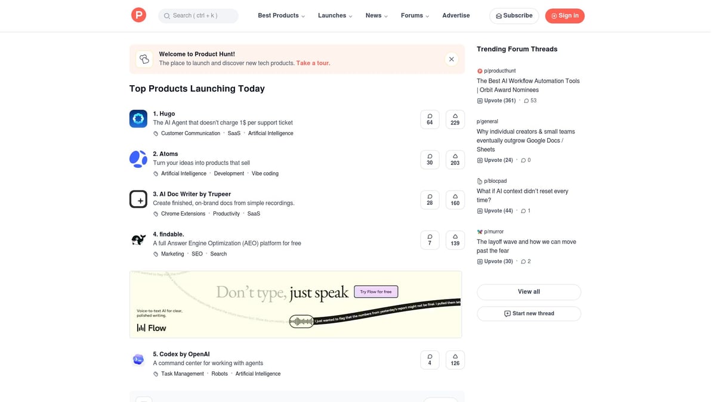Open the News menu

coord(376,15)
